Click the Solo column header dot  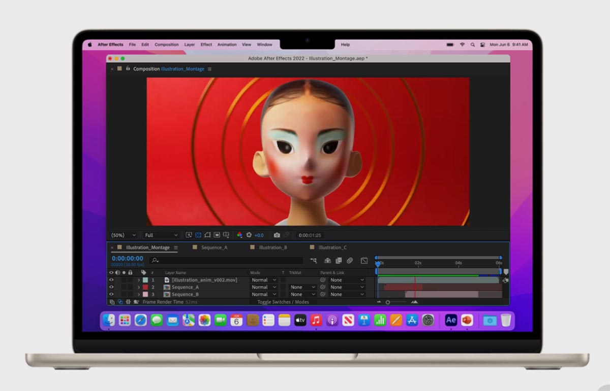coord(124,273)
